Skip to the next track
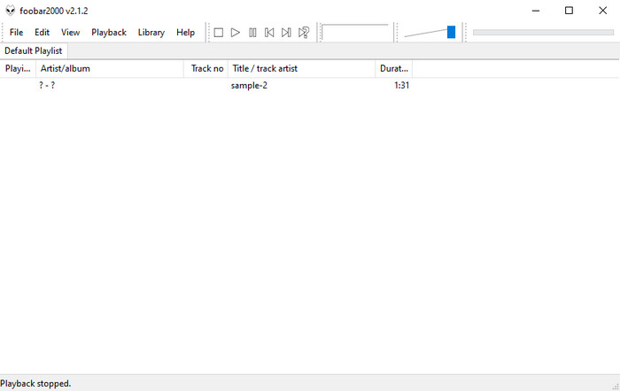This screenshot has height=391, width=620. coord(286,33)
